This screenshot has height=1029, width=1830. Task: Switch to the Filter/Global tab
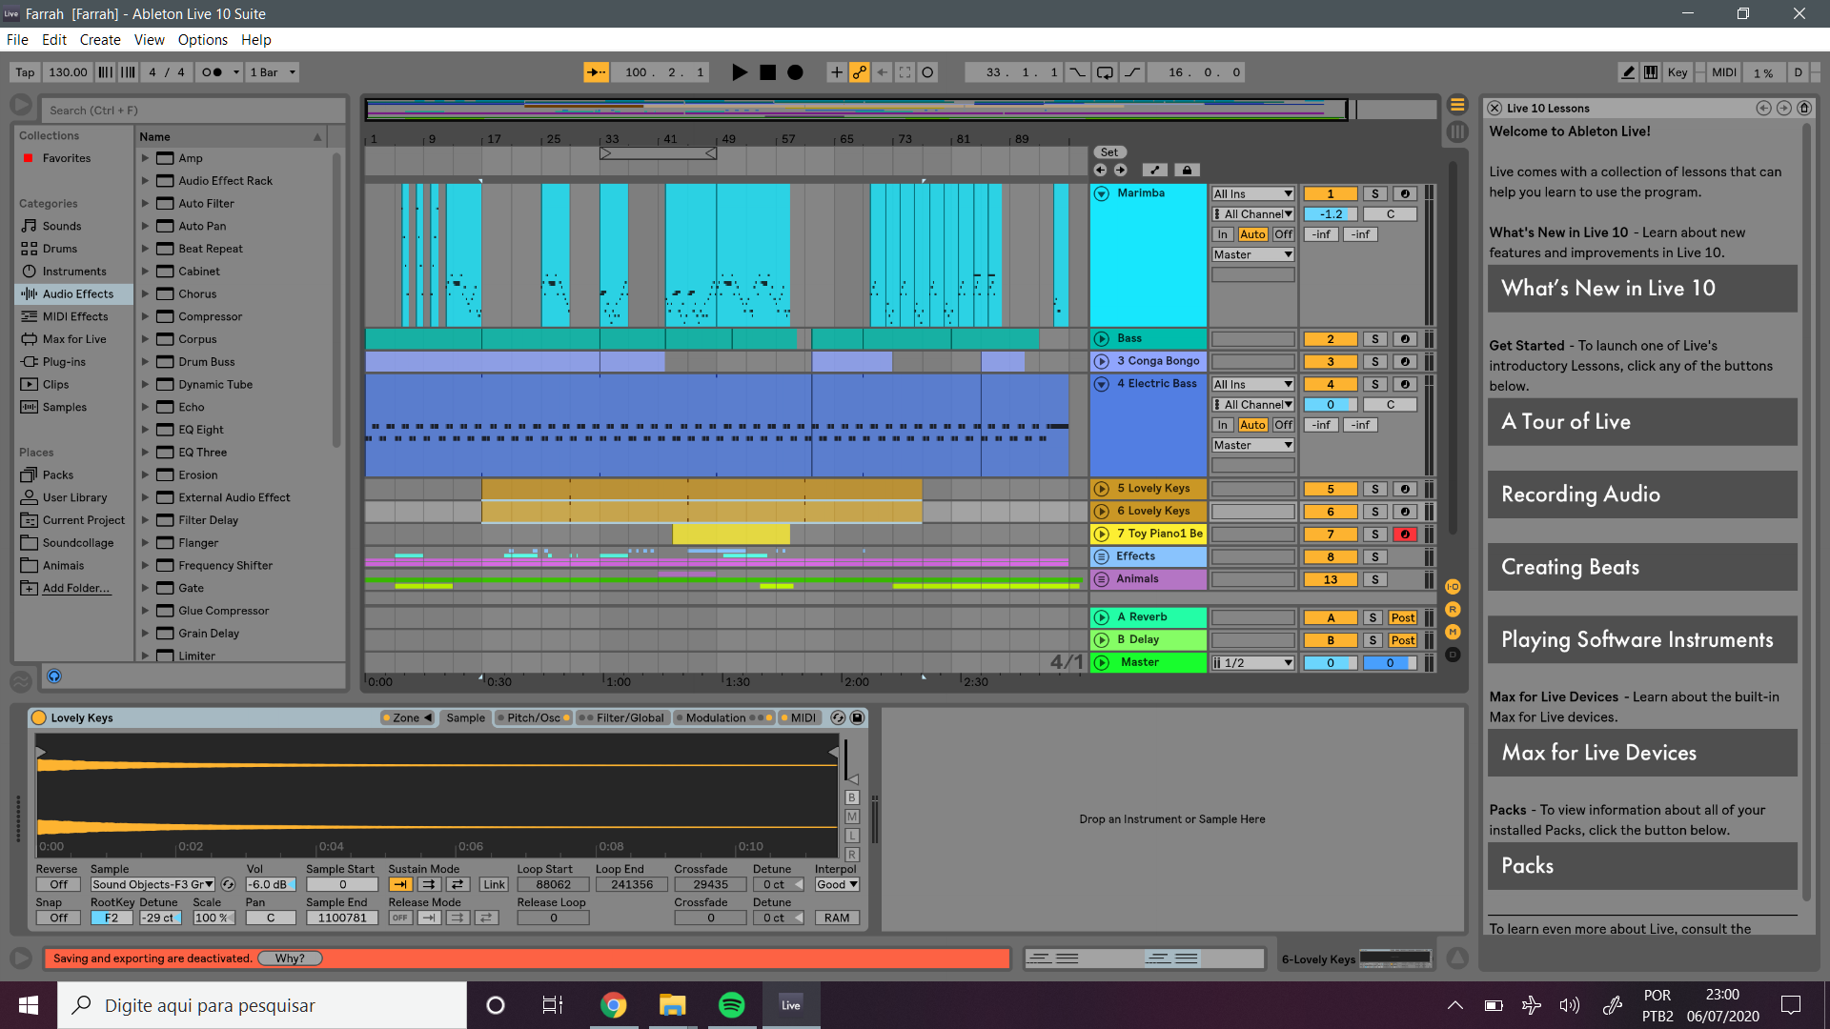(629, 718)
